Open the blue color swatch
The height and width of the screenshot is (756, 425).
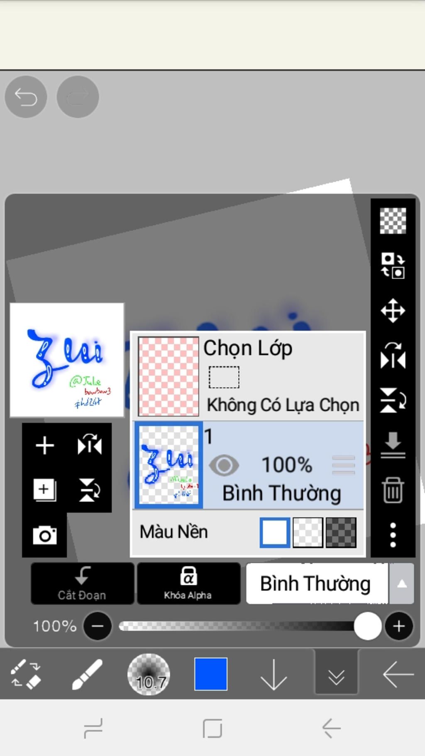tap(211, 674)
